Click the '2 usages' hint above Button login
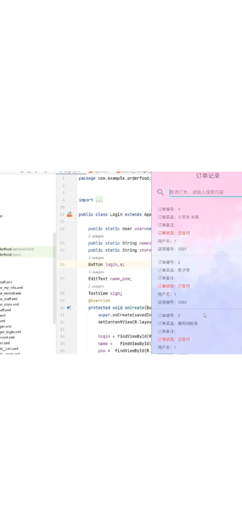This screenshot has height=526, width=242. 96,258
